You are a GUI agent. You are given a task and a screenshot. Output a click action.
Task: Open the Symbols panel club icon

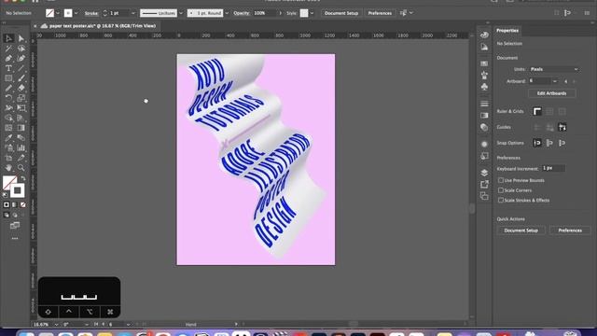point(484,87)
